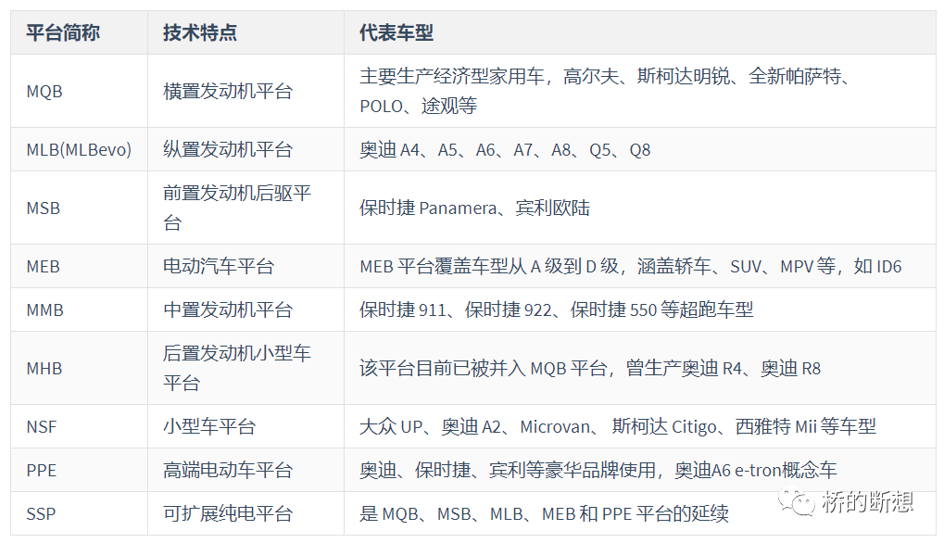Screen dimensions: 944x543
Task: Click the 代表车型 column header
Action: pos(639,32)
